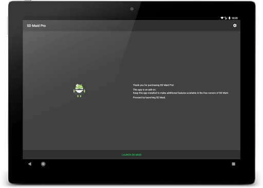Tap the Android home navigation button
Screen dimensions: 263x188
pyautogui.click(x=43, y=164)
